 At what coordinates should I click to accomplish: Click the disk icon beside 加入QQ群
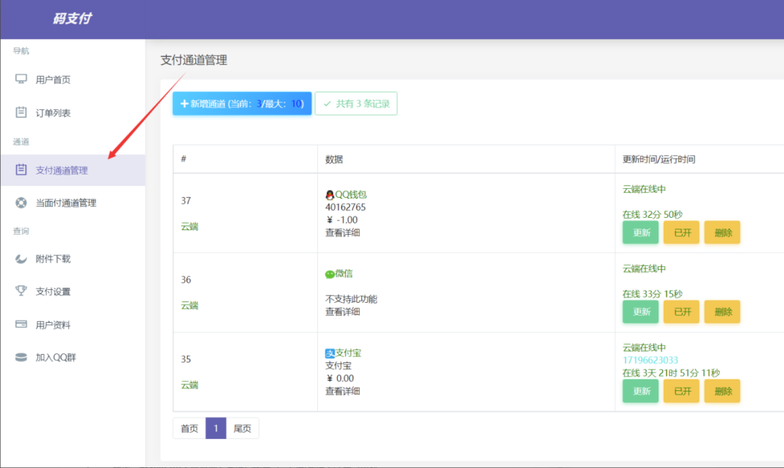[x=21, y=357]
